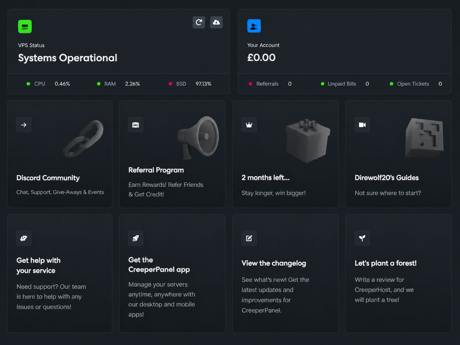
Task: Click the chain link graphic on Discord card
Action: coord(83,139)
